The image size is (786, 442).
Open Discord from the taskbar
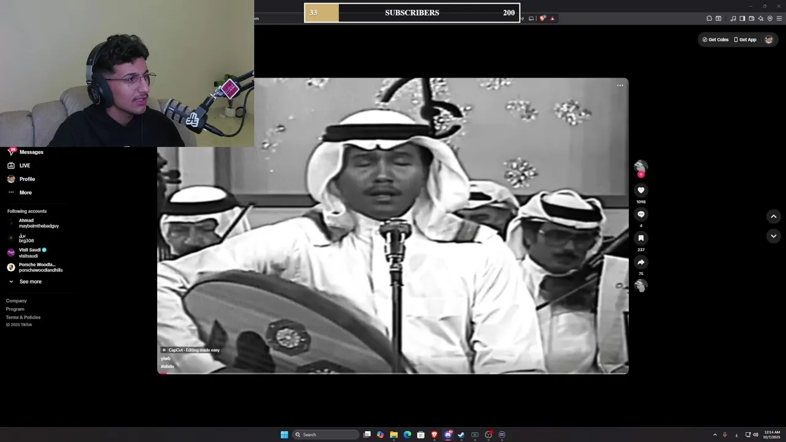(x=448, y=435)
